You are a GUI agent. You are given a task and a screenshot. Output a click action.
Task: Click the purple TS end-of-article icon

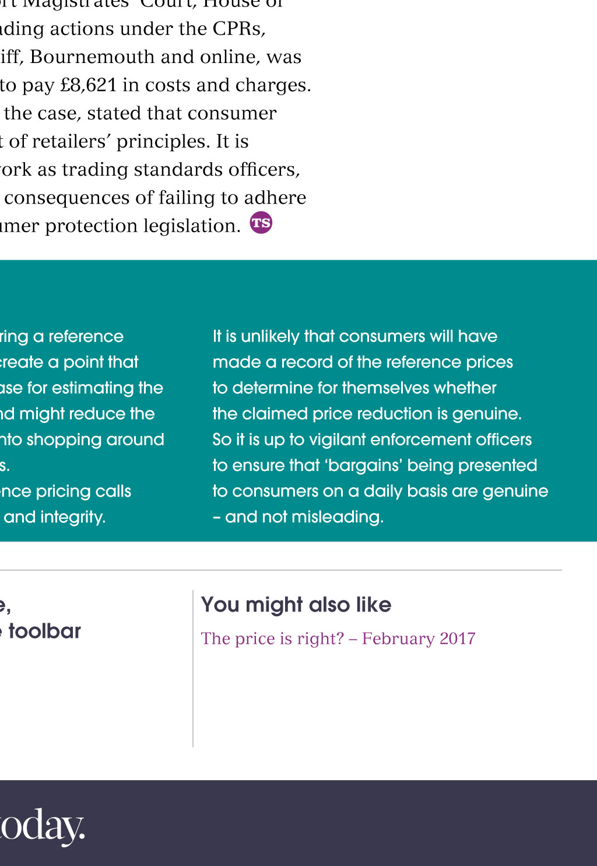261,223
